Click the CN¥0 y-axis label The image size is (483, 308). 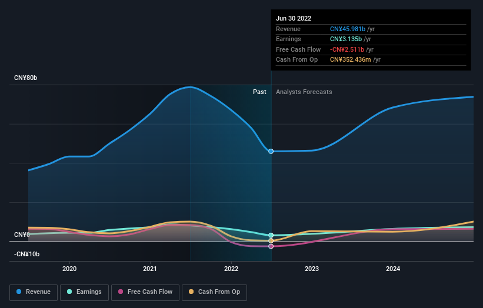(22, 235)
